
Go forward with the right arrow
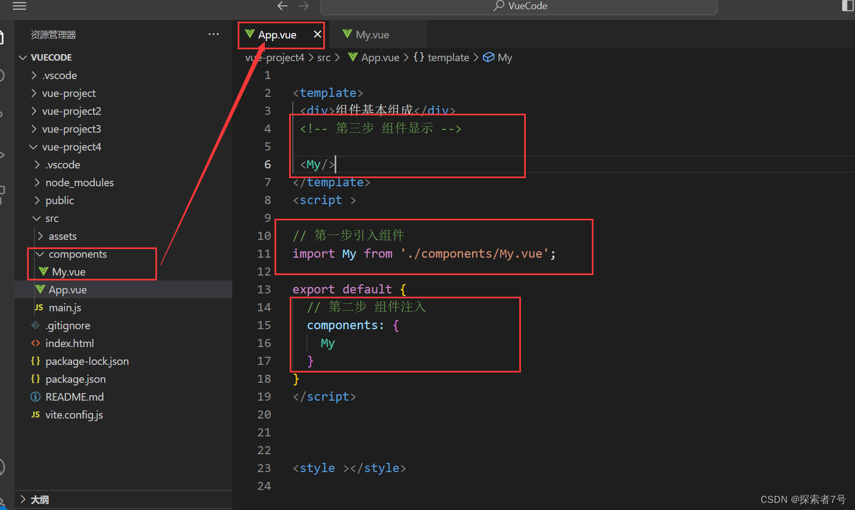click(x=304, y=6)
